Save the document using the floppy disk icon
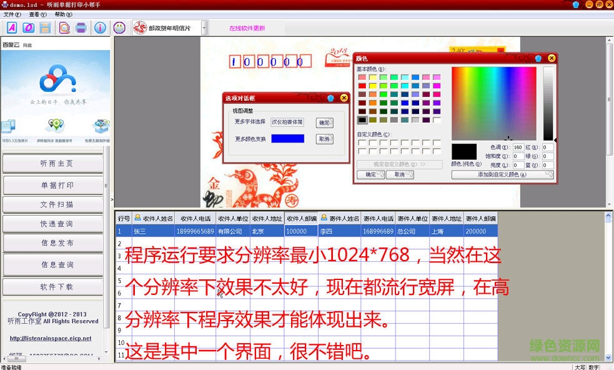The height and width of the screenshot is (370, 614). pos(46,28)
